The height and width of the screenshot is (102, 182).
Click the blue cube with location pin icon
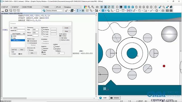160,7
